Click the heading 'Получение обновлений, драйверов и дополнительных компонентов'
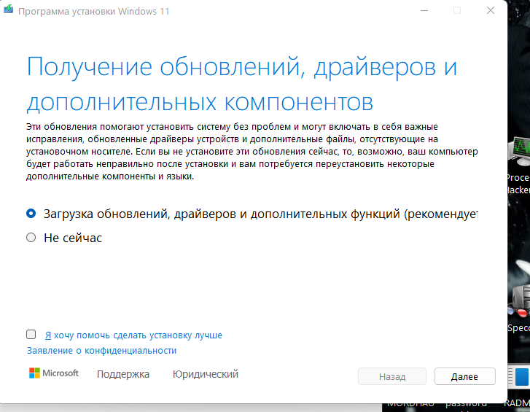530x412 pixels. click(x=242, y=84)
